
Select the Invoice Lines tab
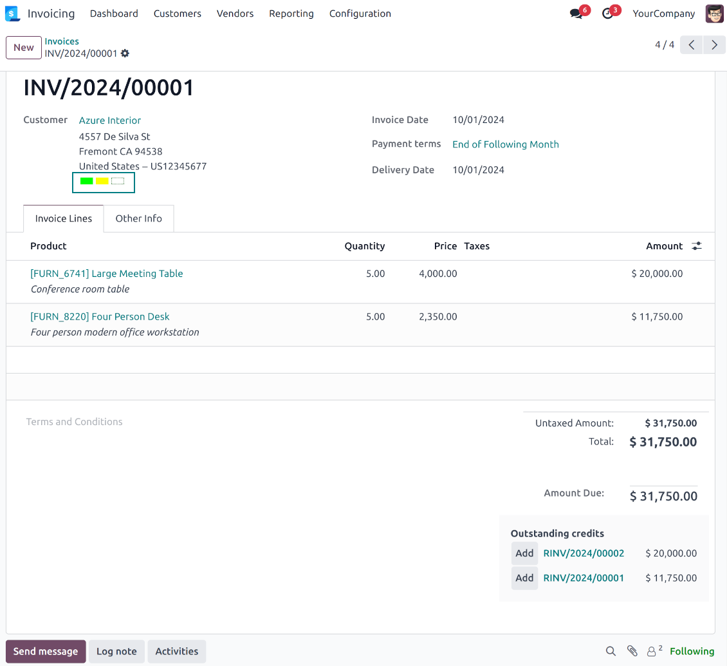click(x=64, y=218)
